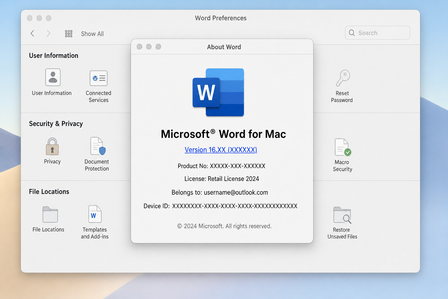Click 'Belongs to: username@outlook.com' text
Viewport: 448px width, 299px height.
220,192
